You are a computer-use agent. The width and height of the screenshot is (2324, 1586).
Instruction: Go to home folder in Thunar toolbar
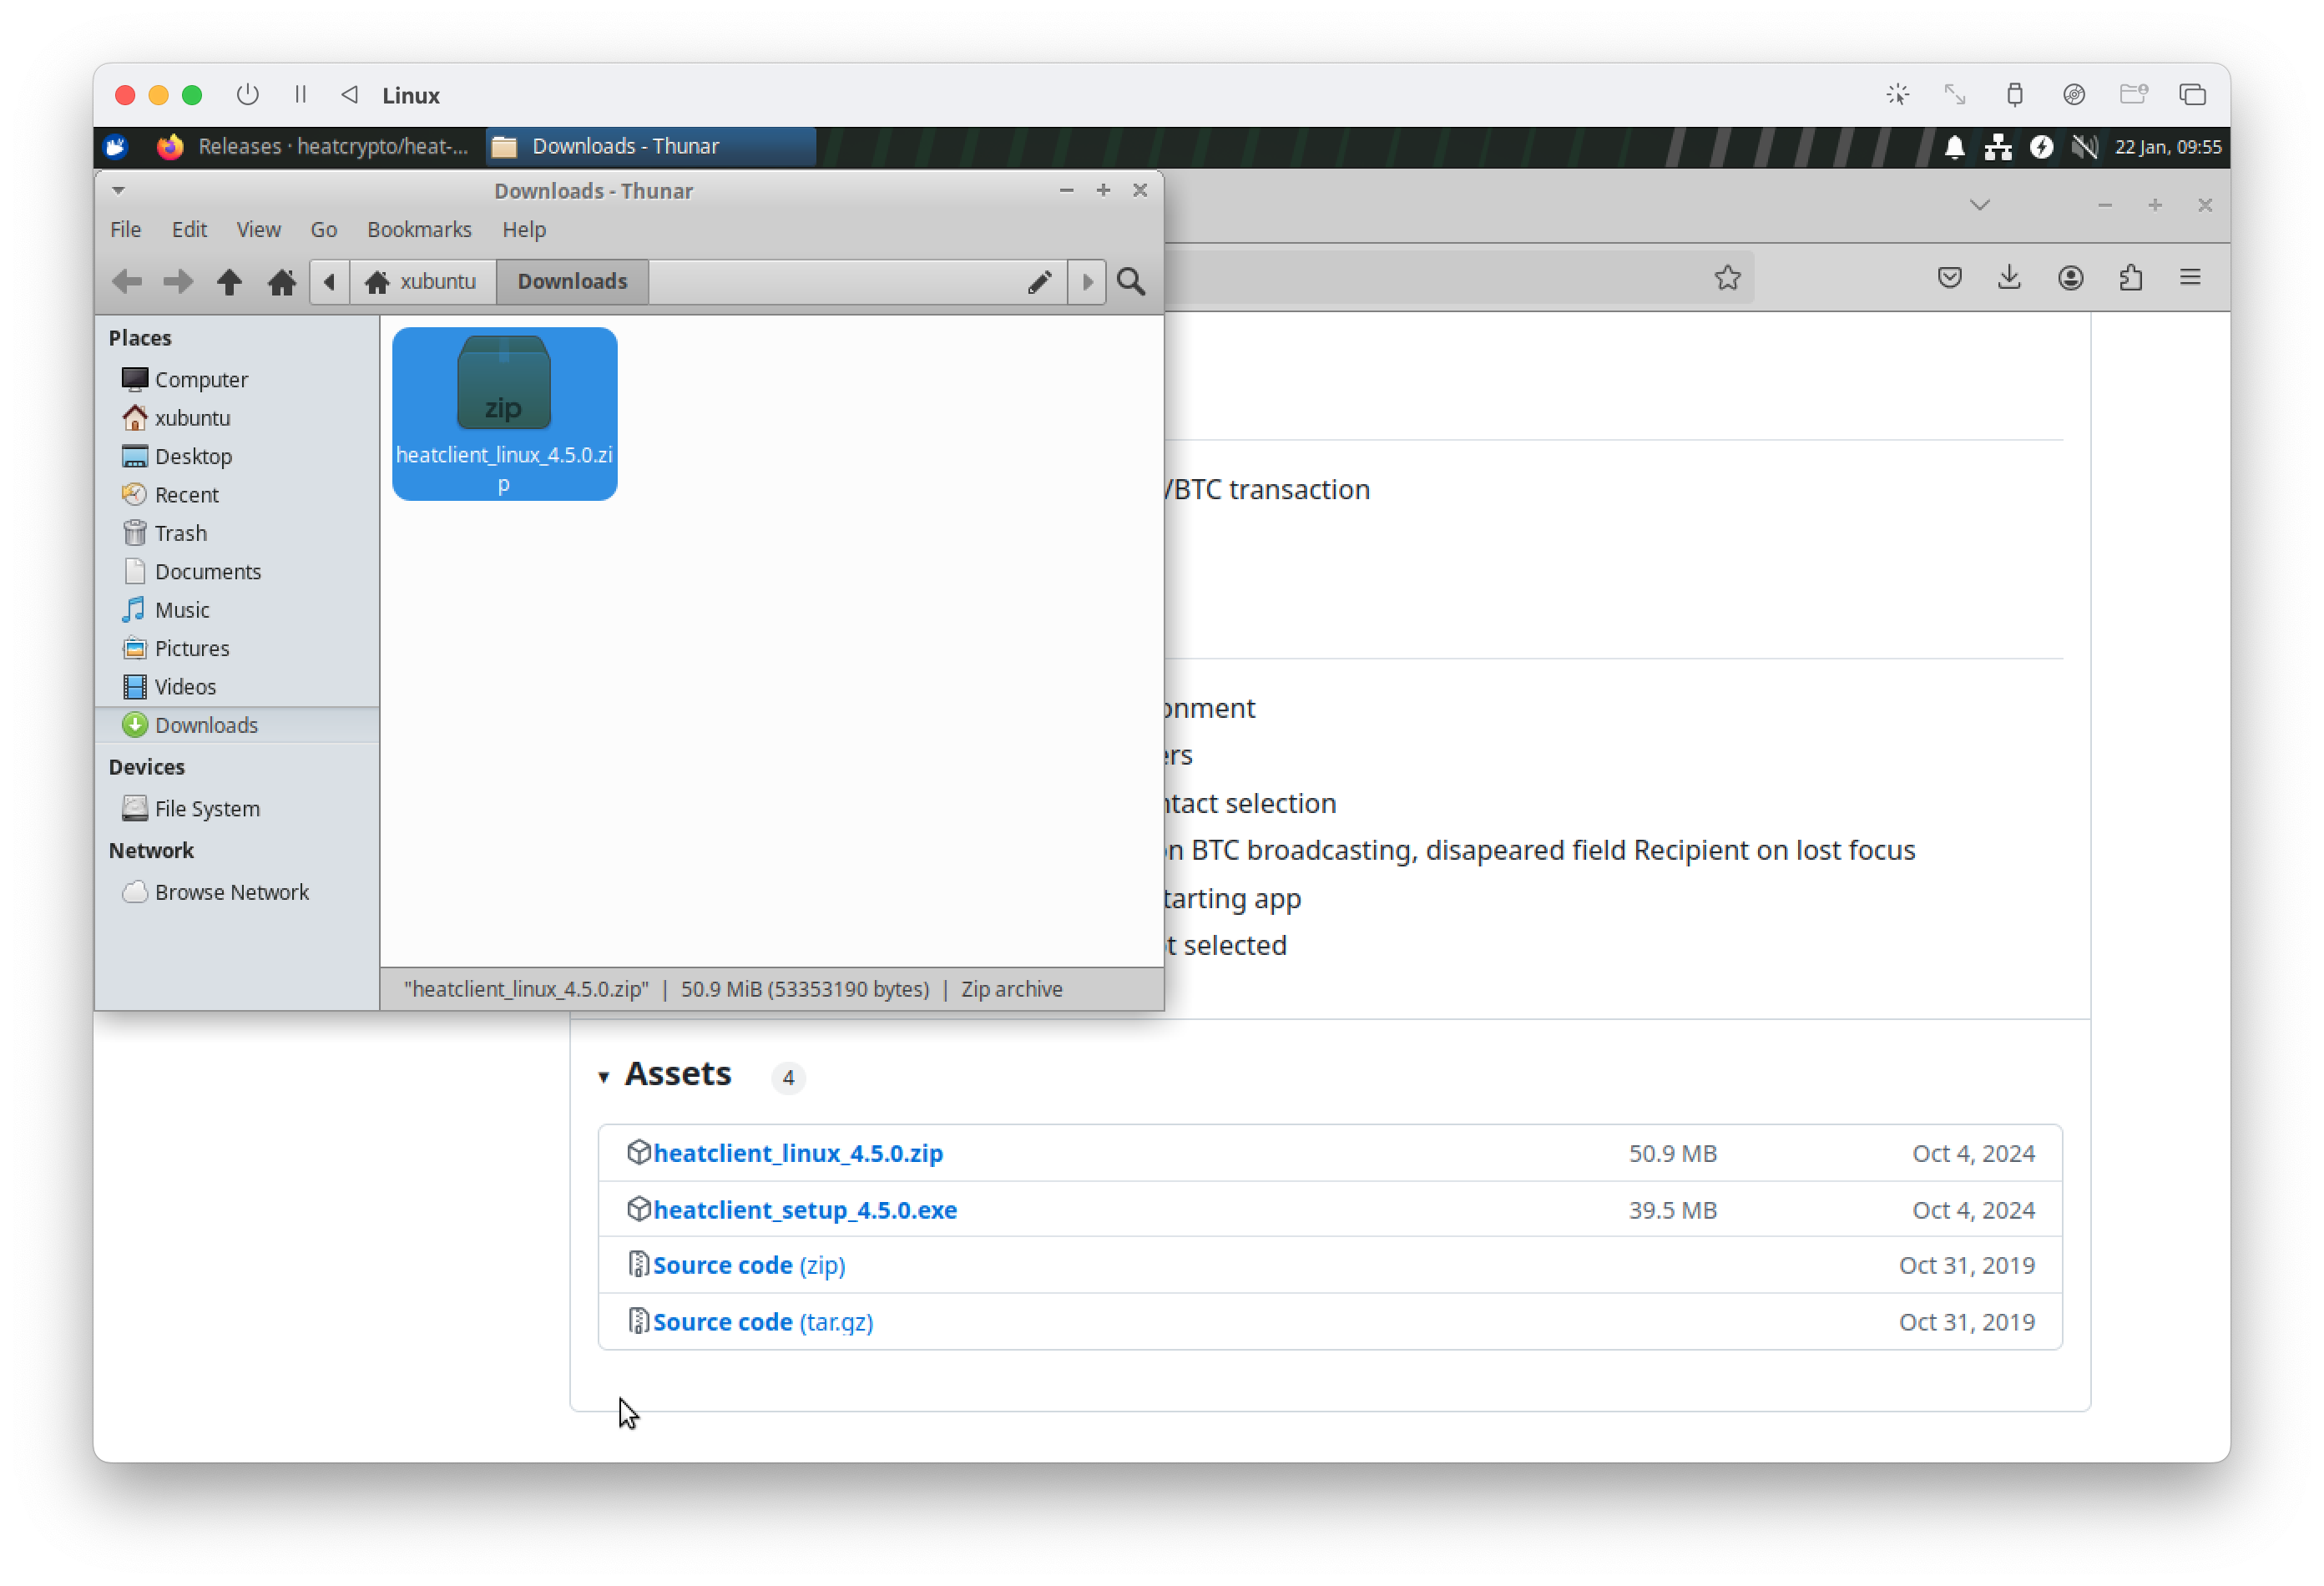tap(281, 282)
